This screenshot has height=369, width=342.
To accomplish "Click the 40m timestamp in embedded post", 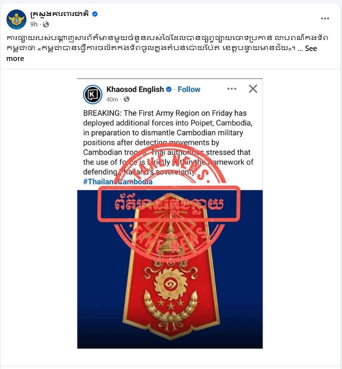I will point(112,99).
